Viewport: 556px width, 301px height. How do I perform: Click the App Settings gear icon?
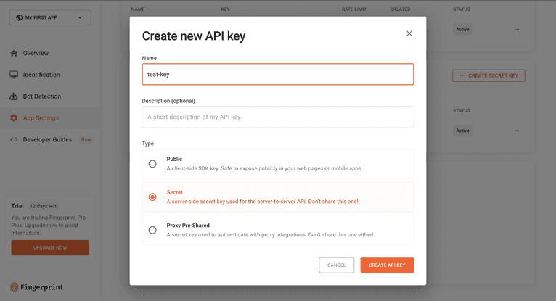click(x=14, y=117)
